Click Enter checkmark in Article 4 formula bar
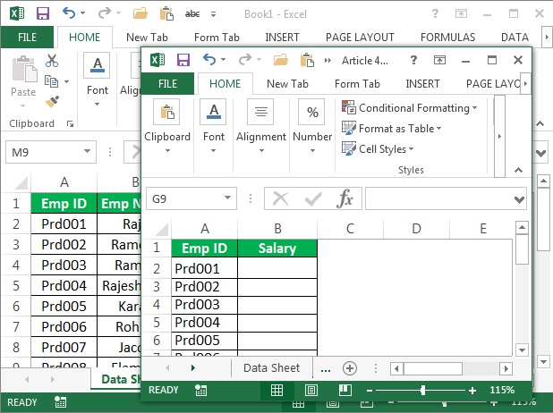553x413 pixels. [x=313, y=199]
